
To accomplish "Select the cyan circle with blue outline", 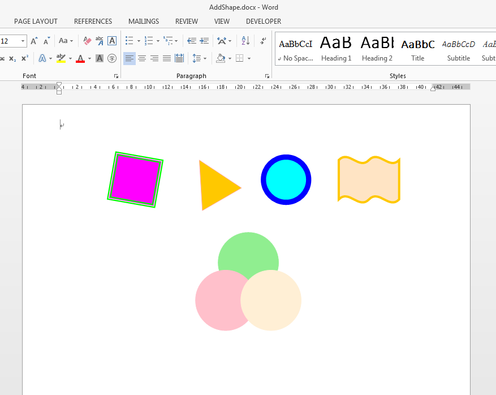I will [286, 180].
